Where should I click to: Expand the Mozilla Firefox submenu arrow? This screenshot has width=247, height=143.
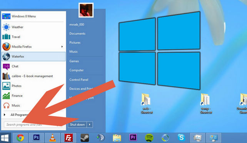(62, 47)
